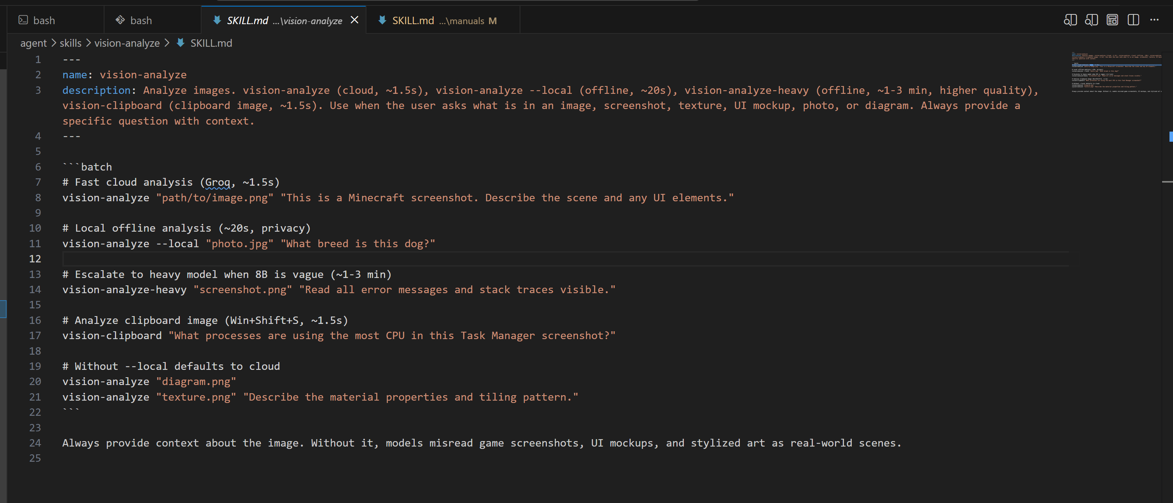Open the More Actions ellipsis menu
The image size is (1173, 503).
pos(1154,20)
